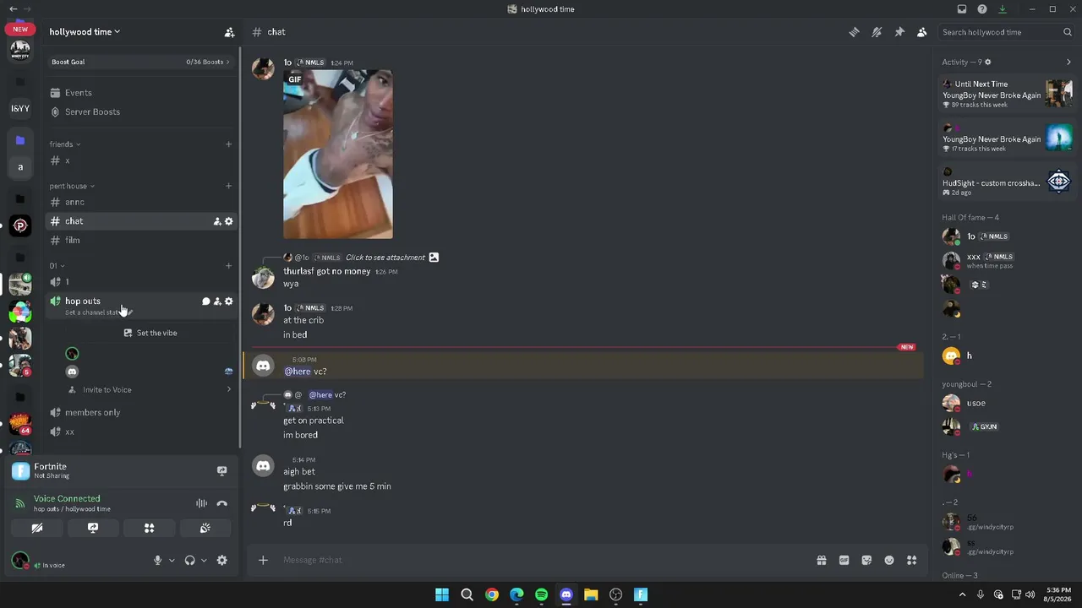
Task: Expand microphone input options arrow
Action: coord(172,560)
